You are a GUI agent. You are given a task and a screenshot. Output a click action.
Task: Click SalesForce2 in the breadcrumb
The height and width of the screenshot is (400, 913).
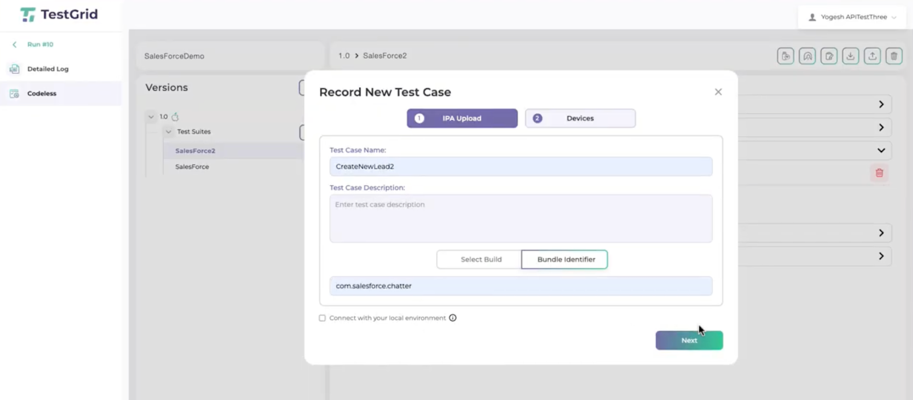385,56
